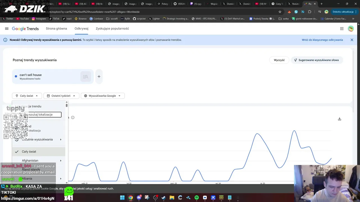Select Albania in location list

click(x=39, y=179)
